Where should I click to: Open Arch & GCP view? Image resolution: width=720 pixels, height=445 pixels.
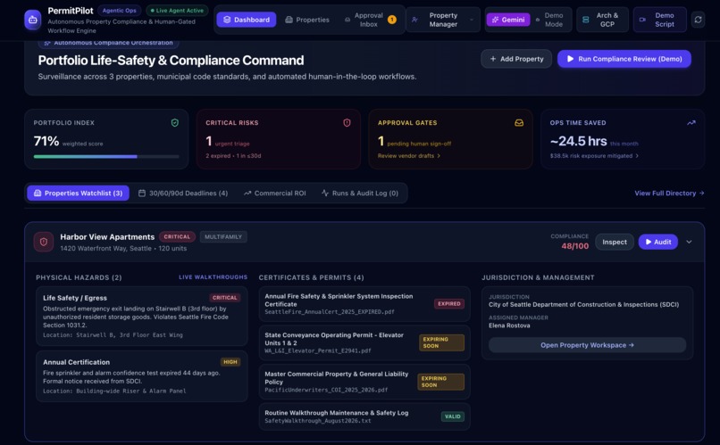point(602,20)
